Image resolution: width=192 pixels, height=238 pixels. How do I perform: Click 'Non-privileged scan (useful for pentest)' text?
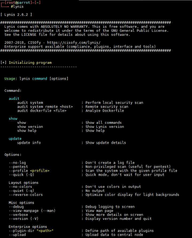128,167
